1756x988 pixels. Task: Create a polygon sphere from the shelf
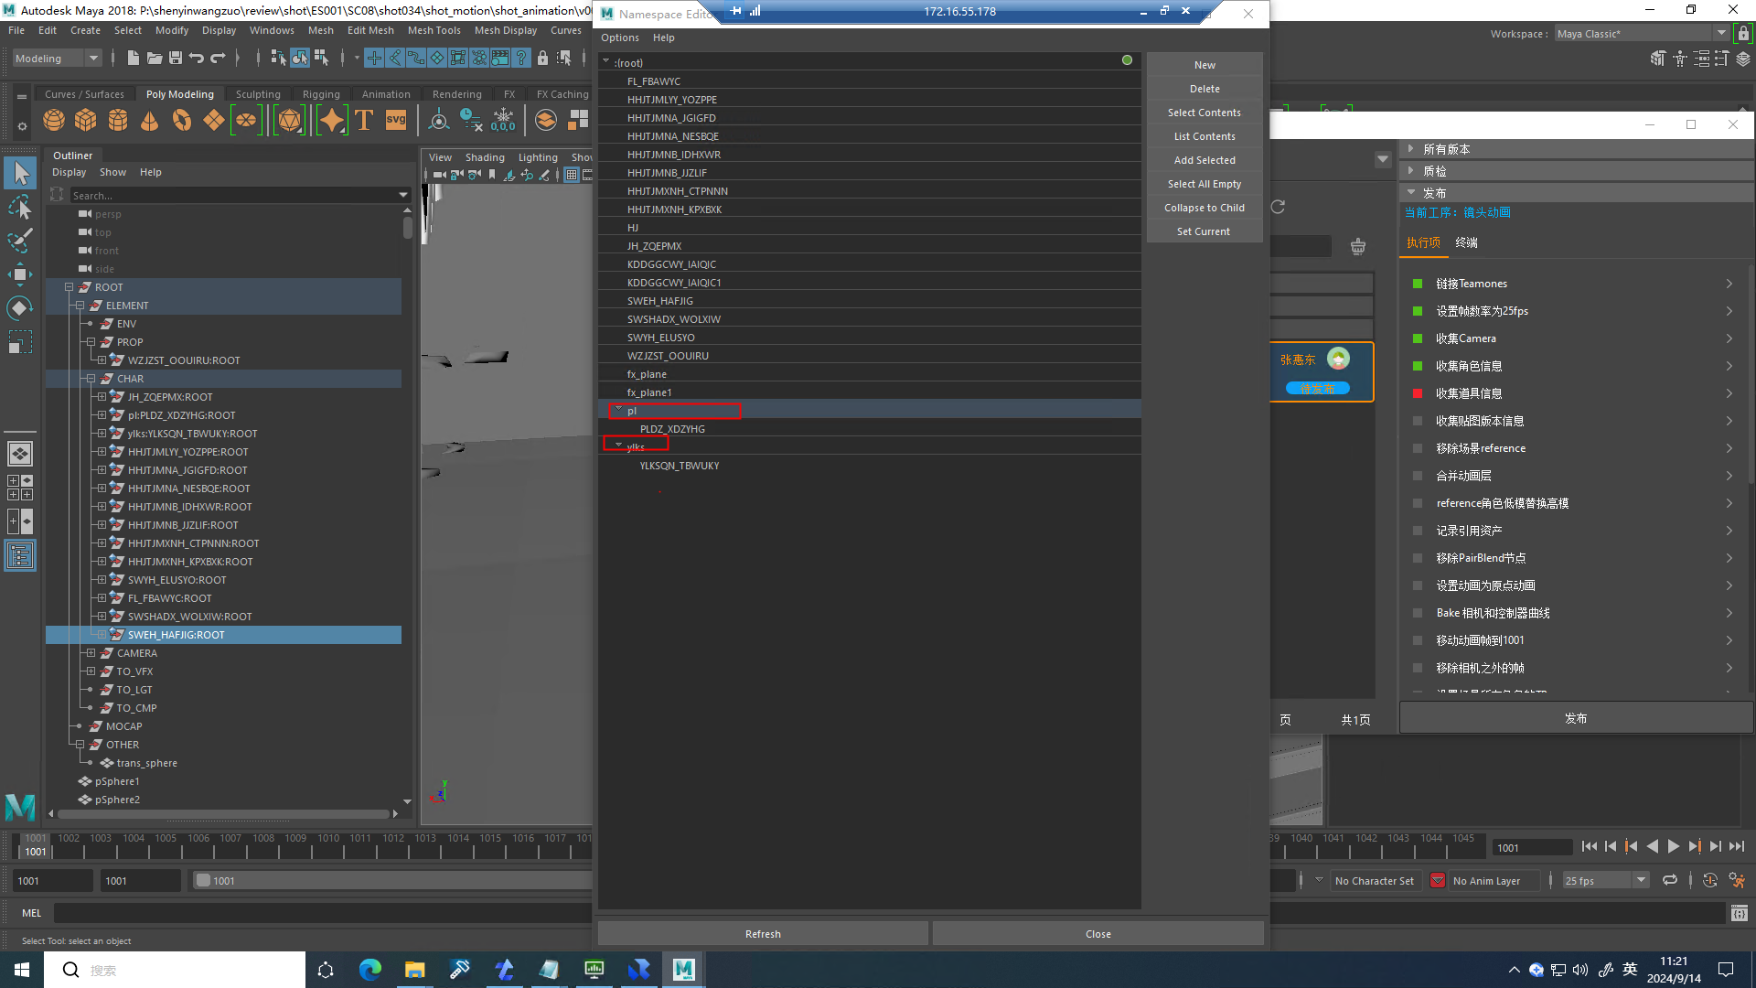(54, 120)
